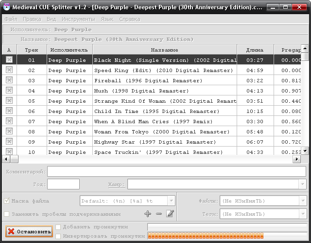The height and width of the screenshot is (243, 311).
Task: Select title cell Woman From Tokyo
Action: point(165,132)
